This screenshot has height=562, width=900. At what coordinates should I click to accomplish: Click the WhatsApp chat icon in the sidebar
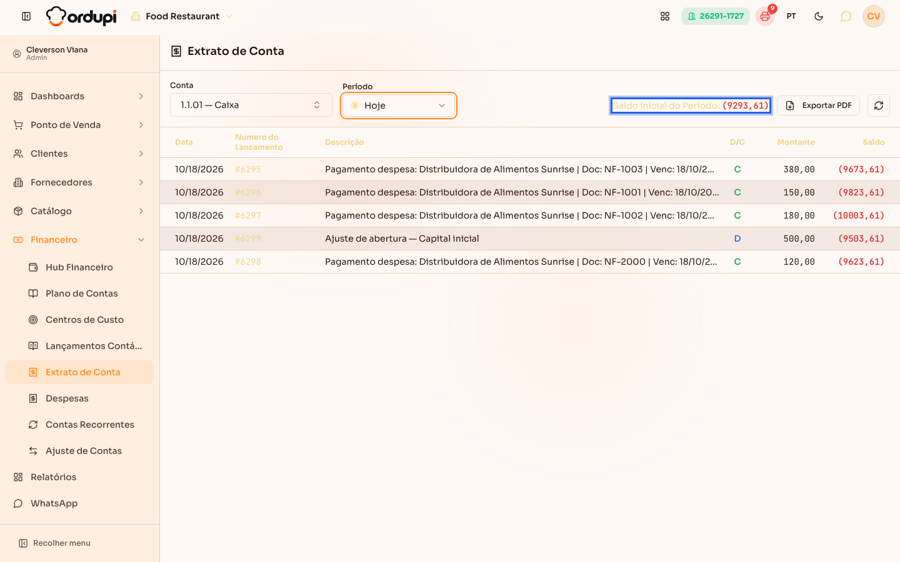coord(18,503)
